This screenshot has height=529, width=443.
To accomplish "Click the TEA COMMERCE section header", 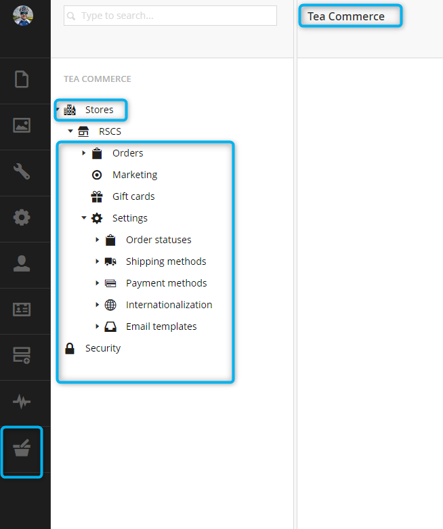I will click(98, 79).
